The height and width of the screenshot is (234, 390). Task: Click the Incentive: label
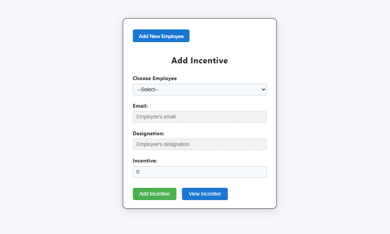tap(144, 161)
